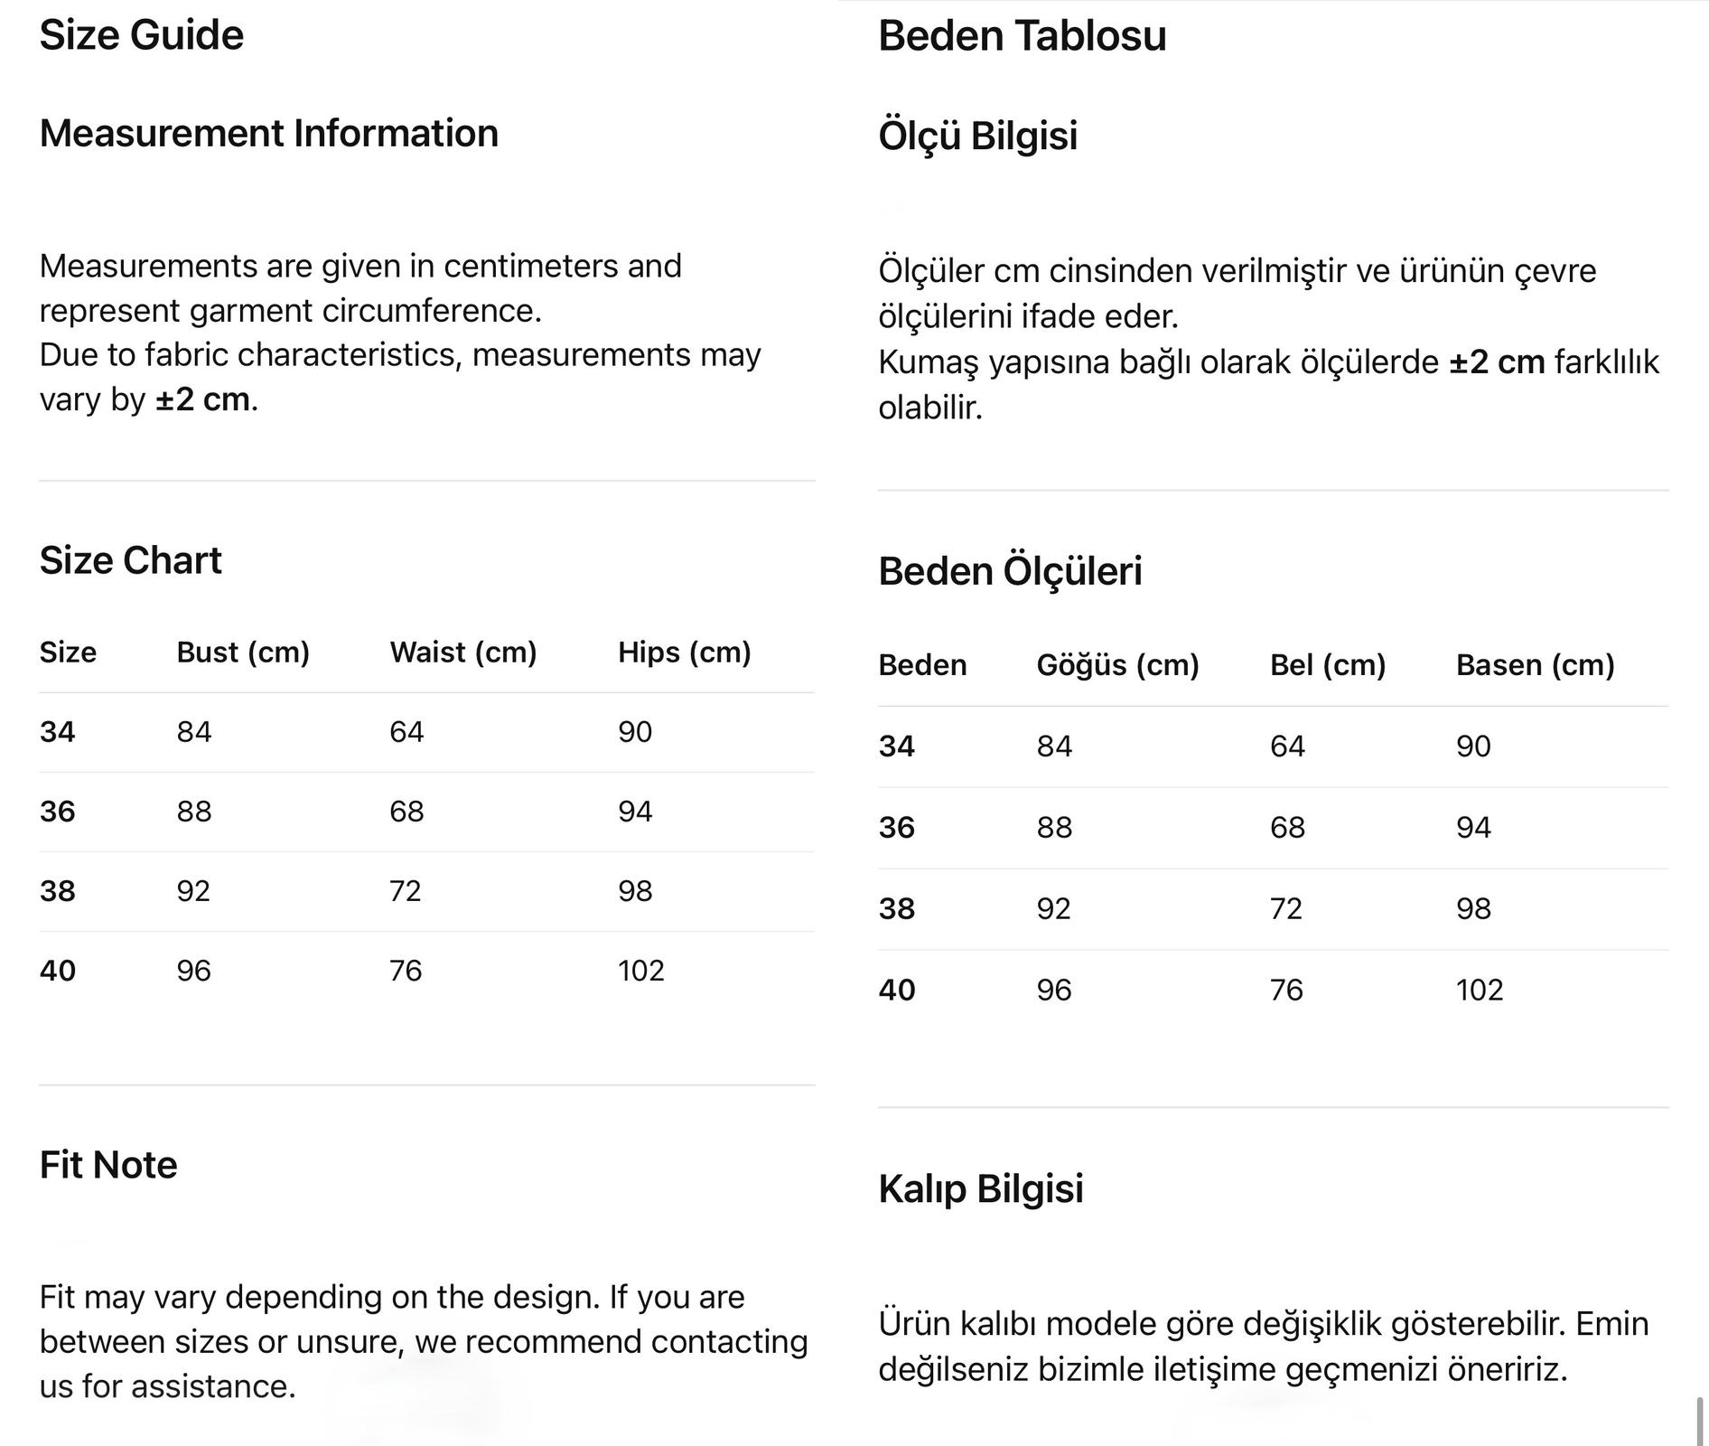
Task: Click the Waist (cm) column header
Action: tap(462, 652)
